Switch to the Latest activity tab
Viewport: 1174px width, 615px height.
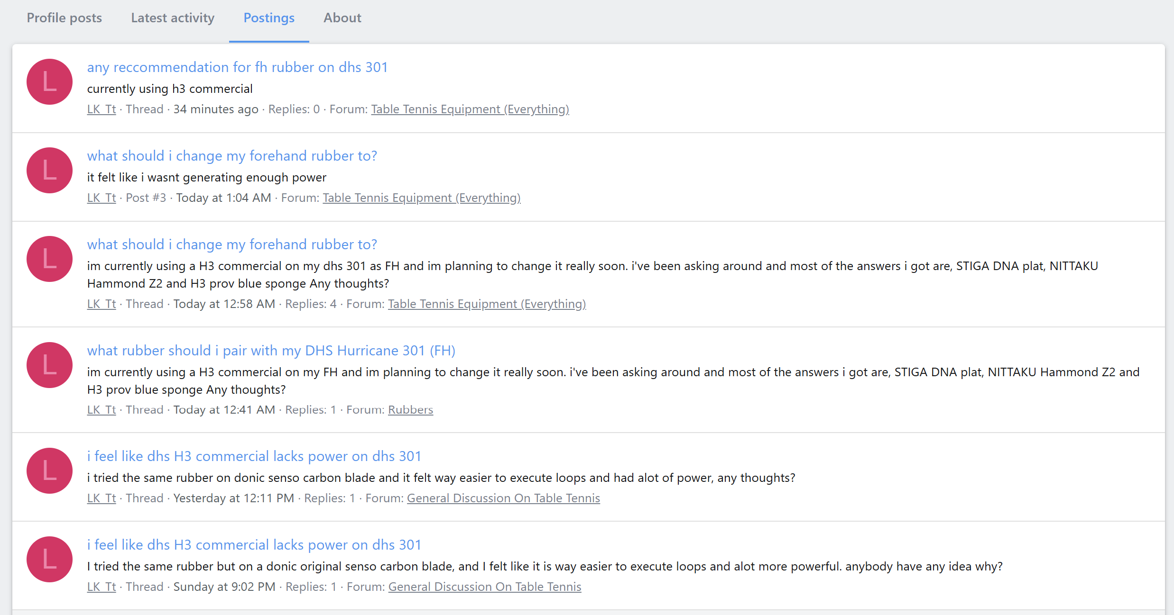[x=173, y=18]
